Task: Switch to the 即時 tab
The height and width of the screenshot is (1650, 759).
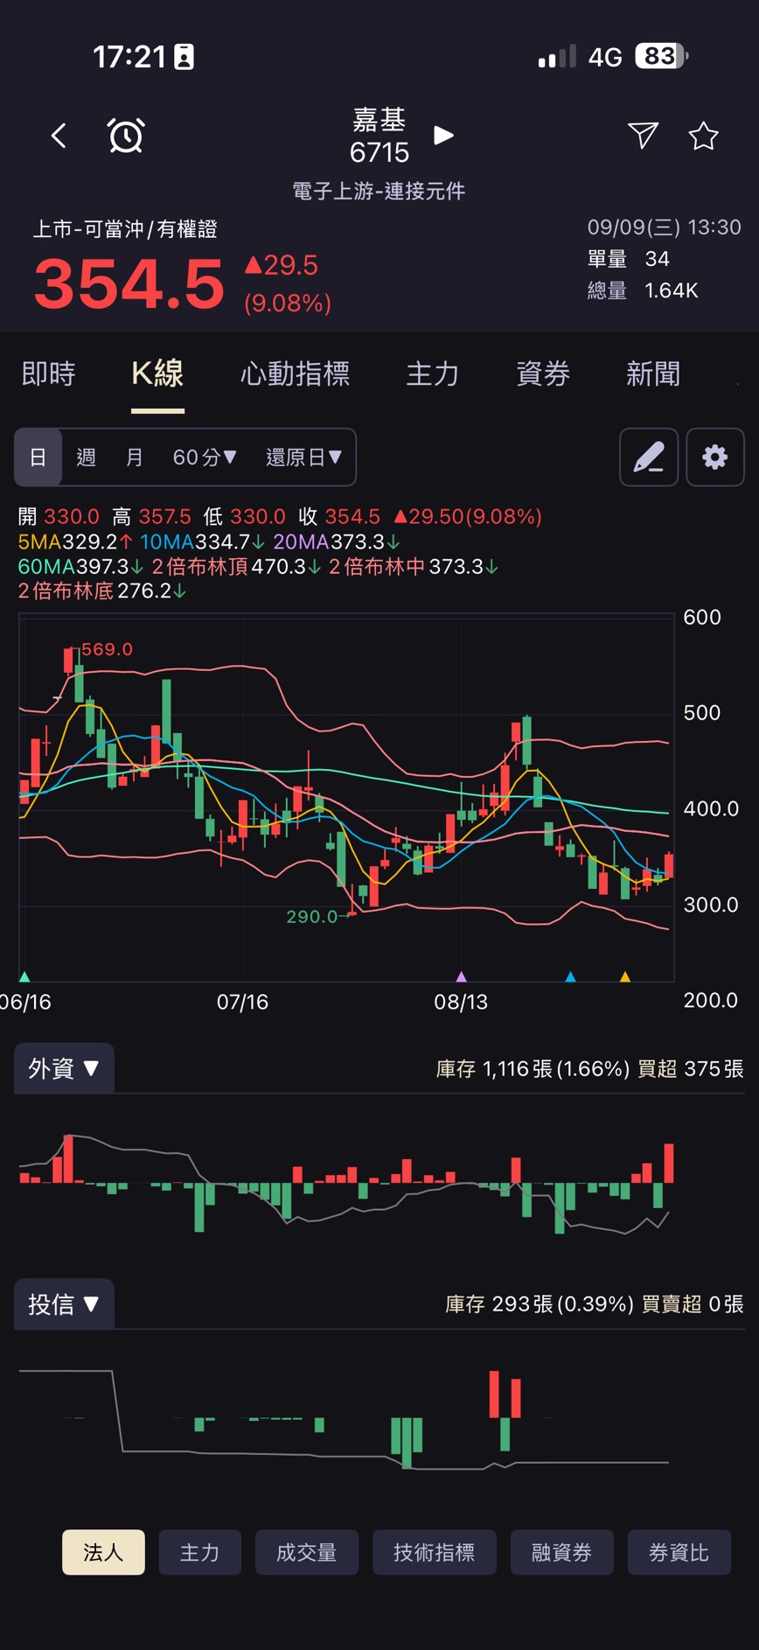Action: [48, 374]
